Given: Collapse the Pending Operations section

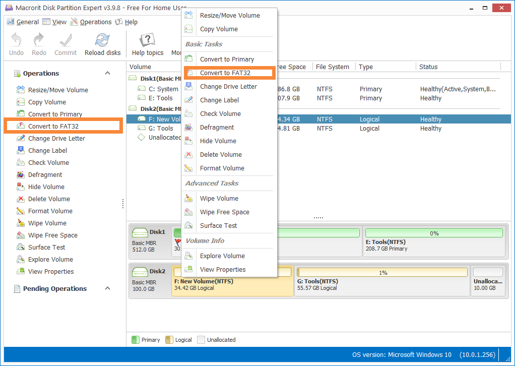Looking at the screenshot, I should click(x=107, y=288).
